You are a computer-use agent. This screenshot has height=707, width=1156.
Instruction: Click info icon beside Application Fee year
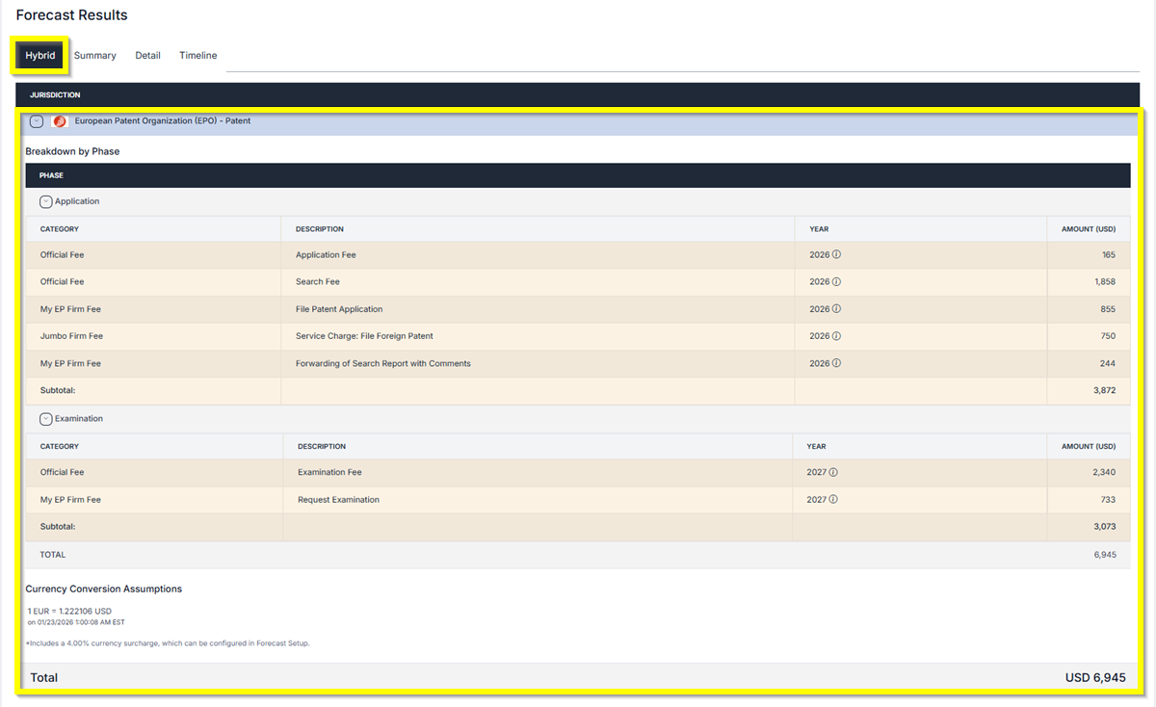click(836, 255)
